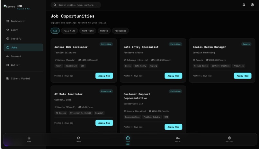Click the Analytics skill tag
The width and height of the screenshot is (259, 149).
tap(238, 66)
